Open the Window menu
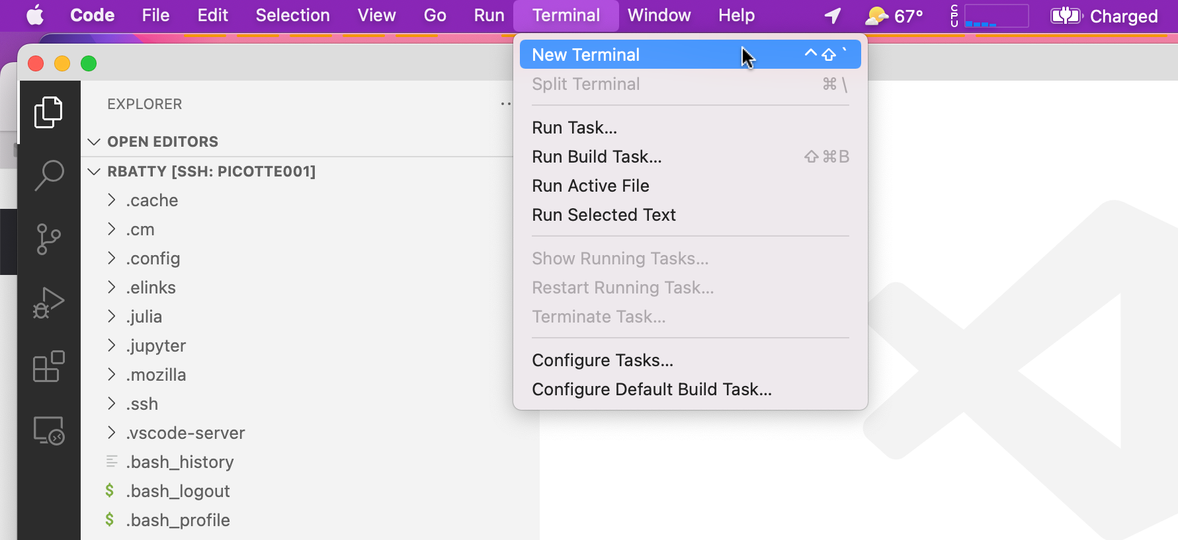 pyautogui.click(x=659, y=15)
